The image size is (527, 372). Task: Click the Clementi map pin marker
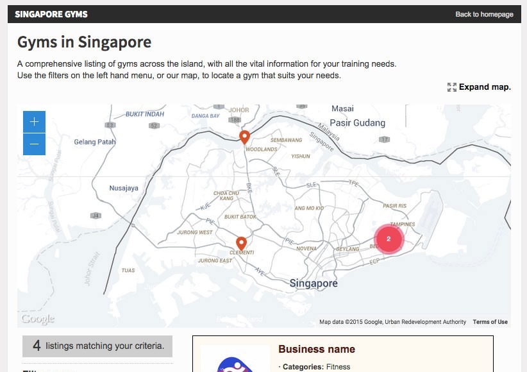tap(241, 244)
